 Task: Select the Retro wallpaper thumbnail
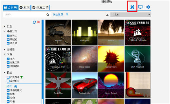click(137, 85)
